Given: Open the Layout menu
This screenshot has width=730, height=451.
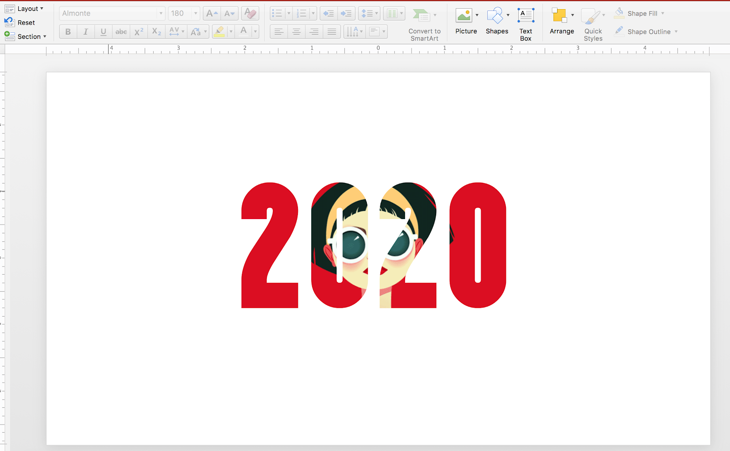Looking at the screenshot, I should pos(26,8).
